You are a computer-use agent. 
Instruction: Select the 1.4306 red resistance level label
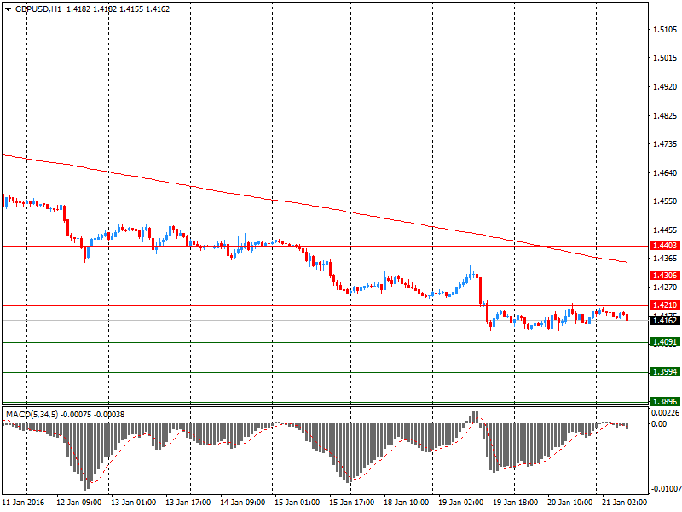click(665, 275)
